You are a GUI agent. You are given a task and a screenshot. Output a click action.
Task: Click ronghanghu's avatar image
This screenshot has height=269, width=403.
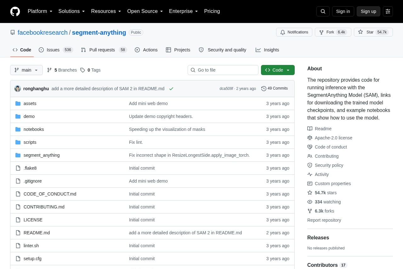tap(18, 89)
